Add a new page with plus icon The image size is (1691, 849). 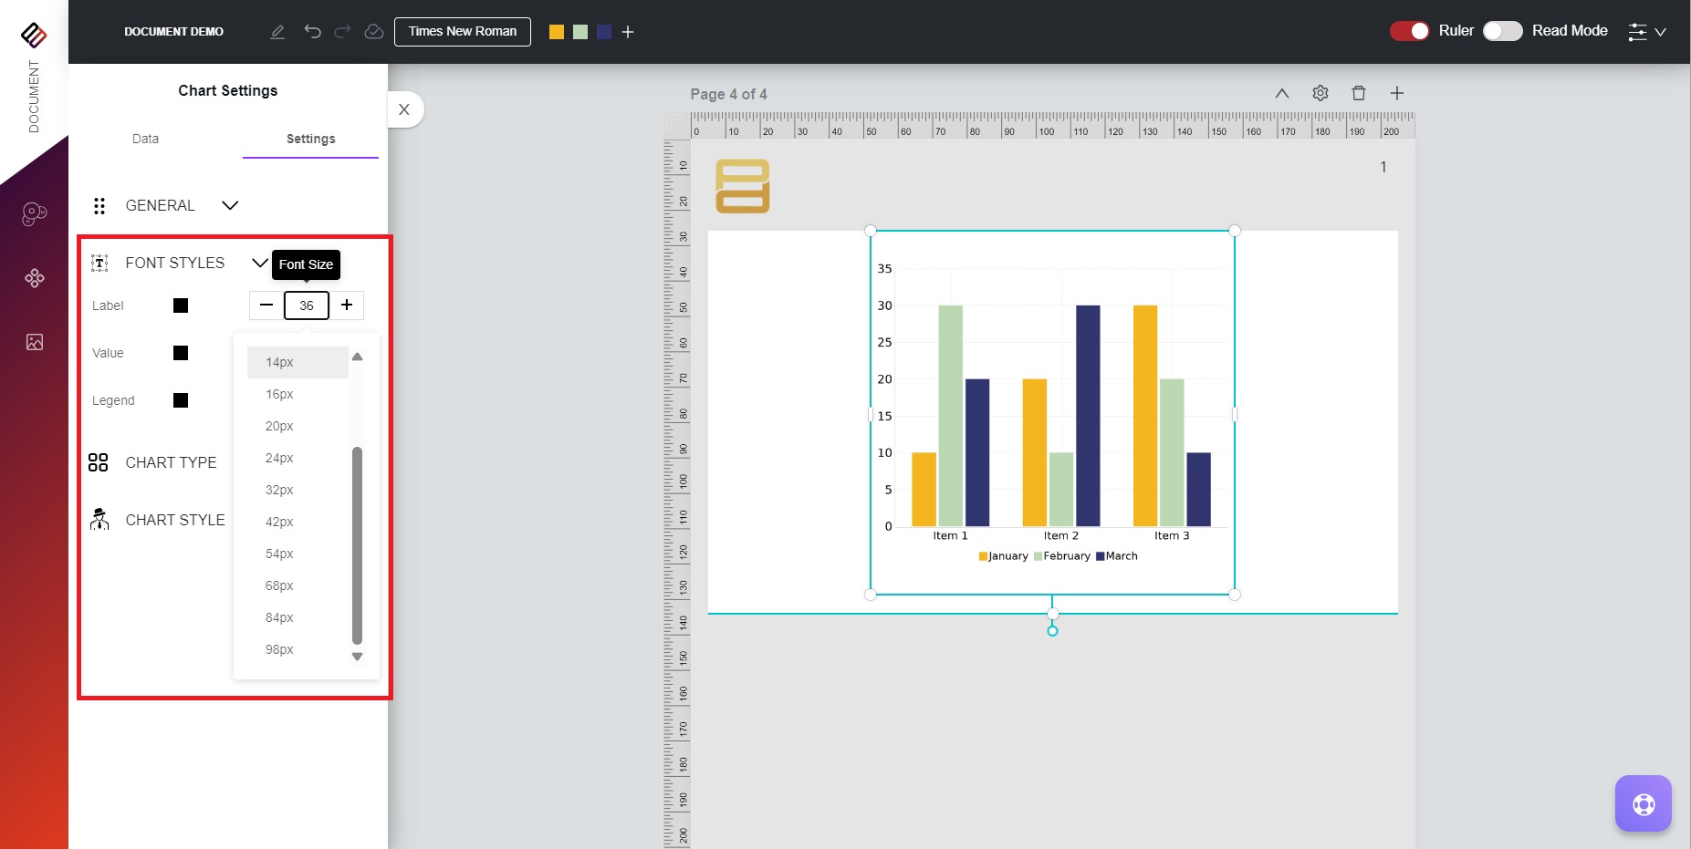1397,93
